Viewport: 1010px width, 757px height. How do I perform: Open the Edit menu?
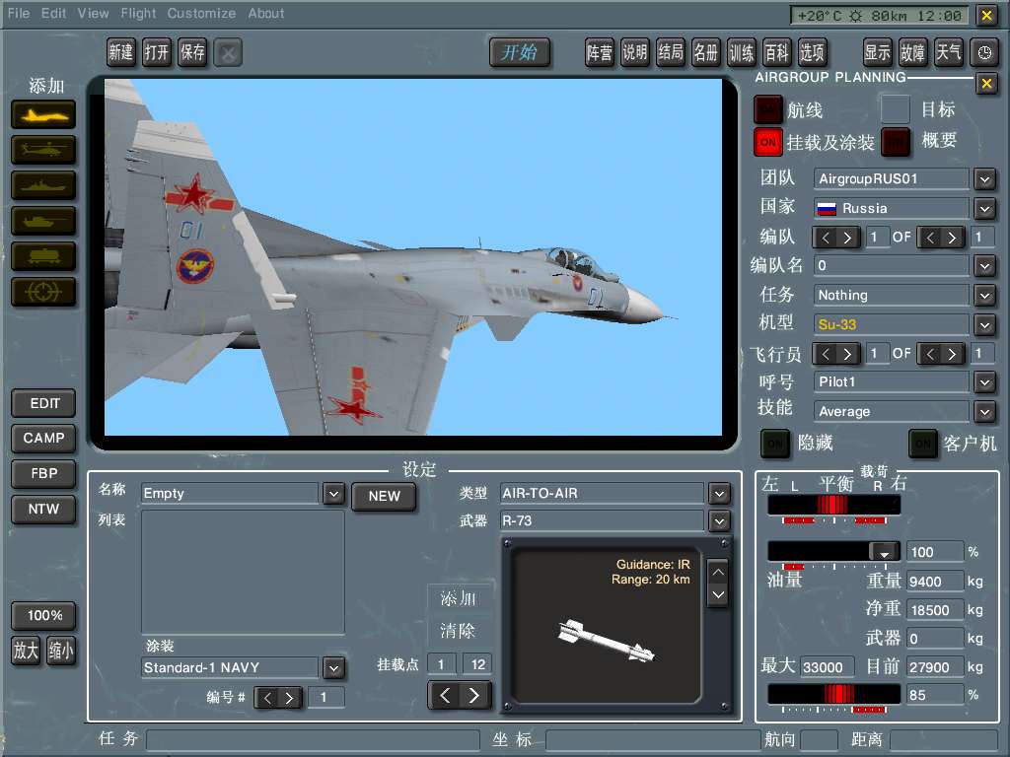53,13
